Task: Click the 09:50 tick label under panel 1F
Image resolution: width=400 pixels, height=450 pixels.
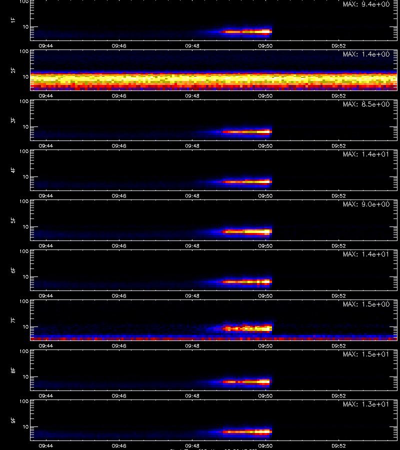Action: point(265,45)
